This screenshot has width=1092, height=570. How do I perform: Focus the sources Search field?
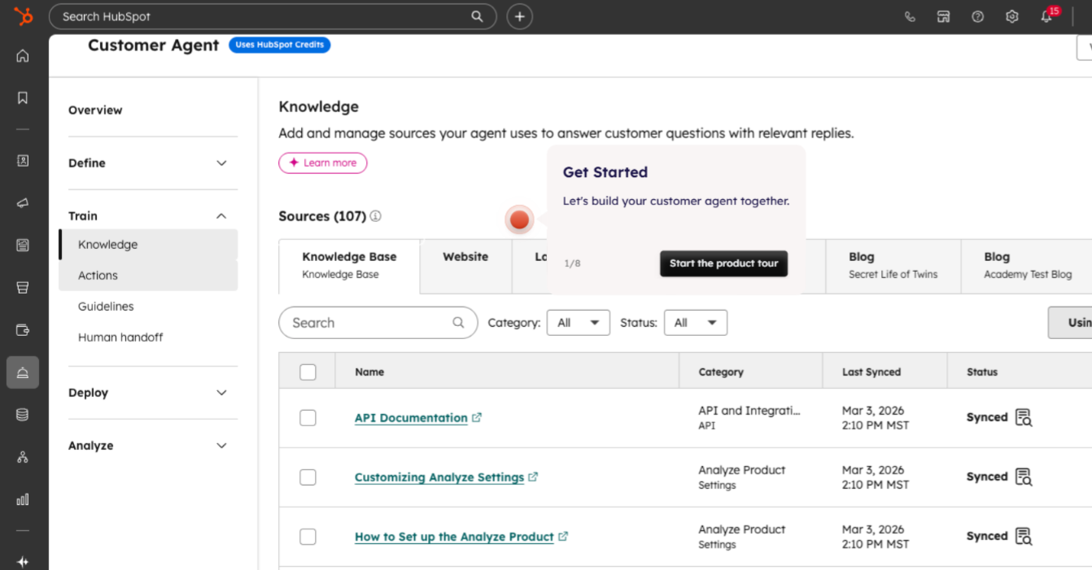[378, 323]
